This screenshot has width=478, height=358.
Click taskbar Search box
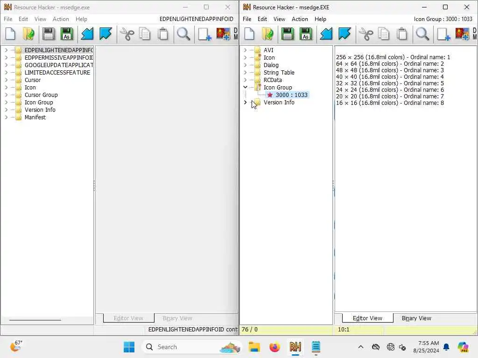[x=192, y=347]
